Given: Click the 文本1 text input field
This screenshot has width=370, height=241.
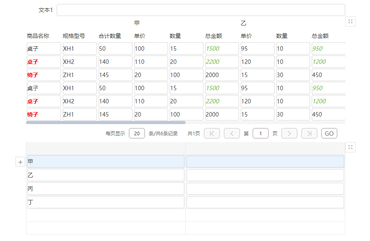Looking at the screenshot, I should 201,10.
